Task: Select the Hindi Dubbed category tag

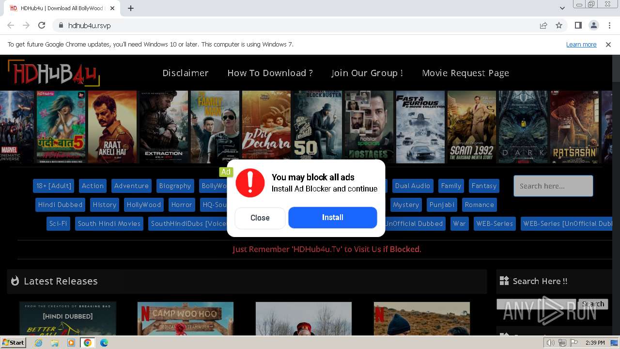Action: 60,205
